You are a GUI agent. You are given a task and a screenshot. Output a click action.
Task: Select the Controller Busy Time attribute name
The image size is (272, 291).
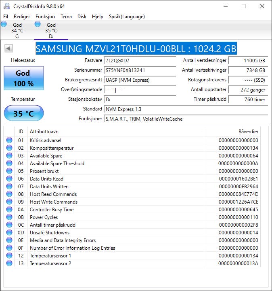point(52,210)
